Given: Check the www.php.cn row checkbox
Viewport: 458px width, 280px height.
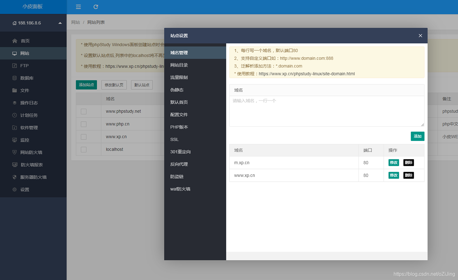Looking at the screenshot, I should 84,124.
